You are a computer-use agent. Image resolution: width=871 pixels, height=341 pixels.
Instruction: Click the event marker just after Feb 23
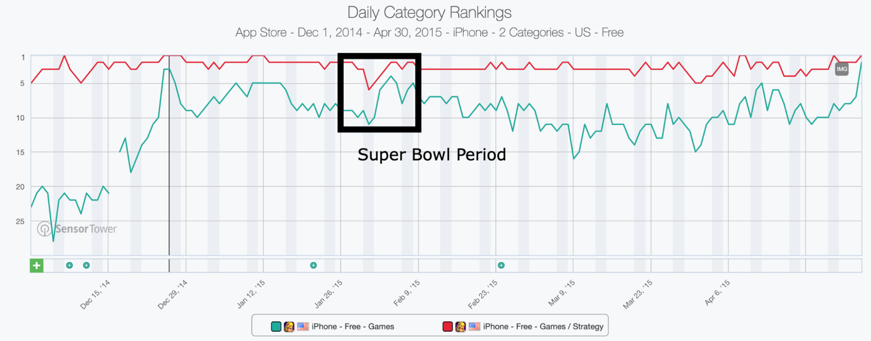pyautogui.click(x=501, y=266)
